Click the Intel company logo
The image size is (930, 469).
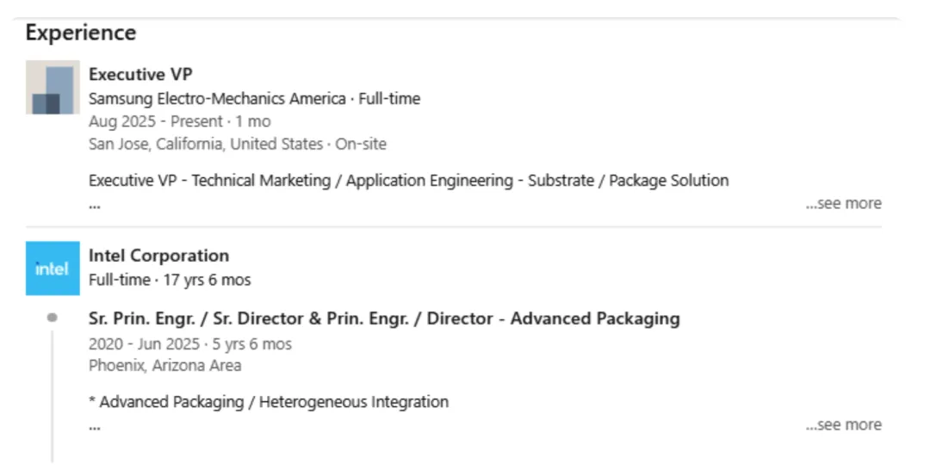[x=53, y=268]
